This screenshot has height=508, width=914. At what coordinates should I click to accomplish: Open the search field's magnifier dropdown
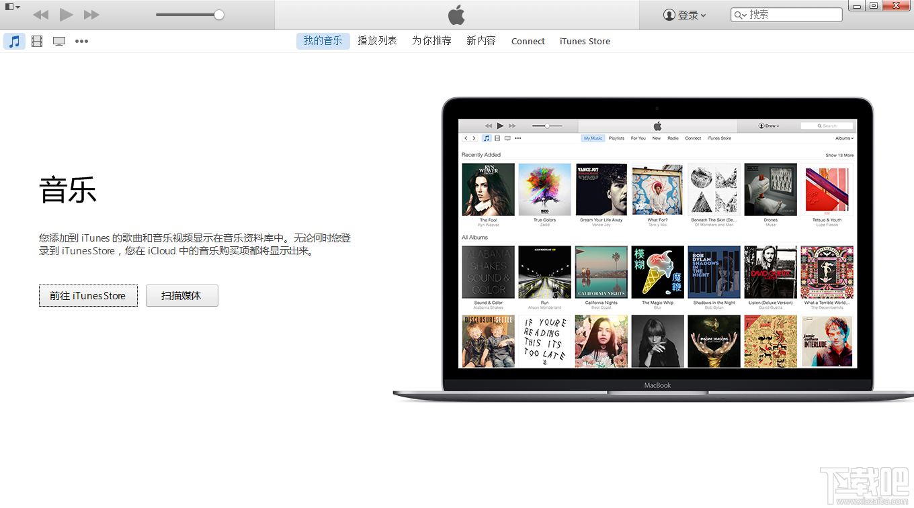pyautogui.click(x=741, y=14)
